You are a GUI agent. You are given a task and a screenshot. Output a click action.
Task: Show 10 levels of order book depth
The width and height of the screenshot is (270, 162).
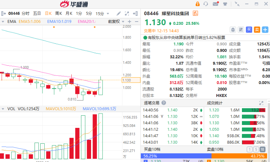(262, 149)
